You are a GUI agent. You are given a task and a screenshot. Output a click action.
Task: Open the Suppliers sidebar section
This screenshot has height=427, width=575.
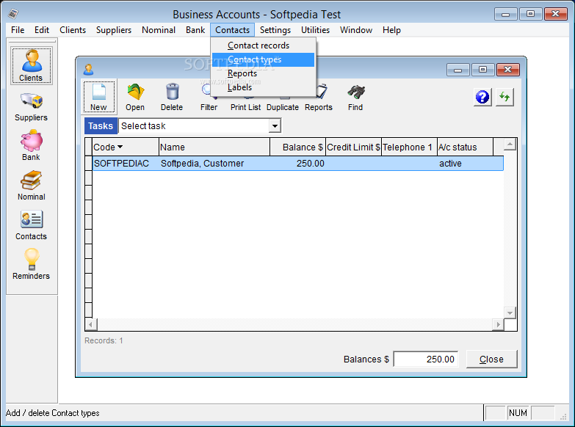pyautogui.click(x=31, y=106)
